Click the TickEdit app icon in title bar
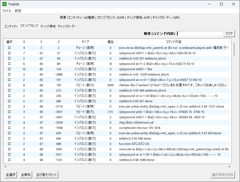 tap(5, 4)
